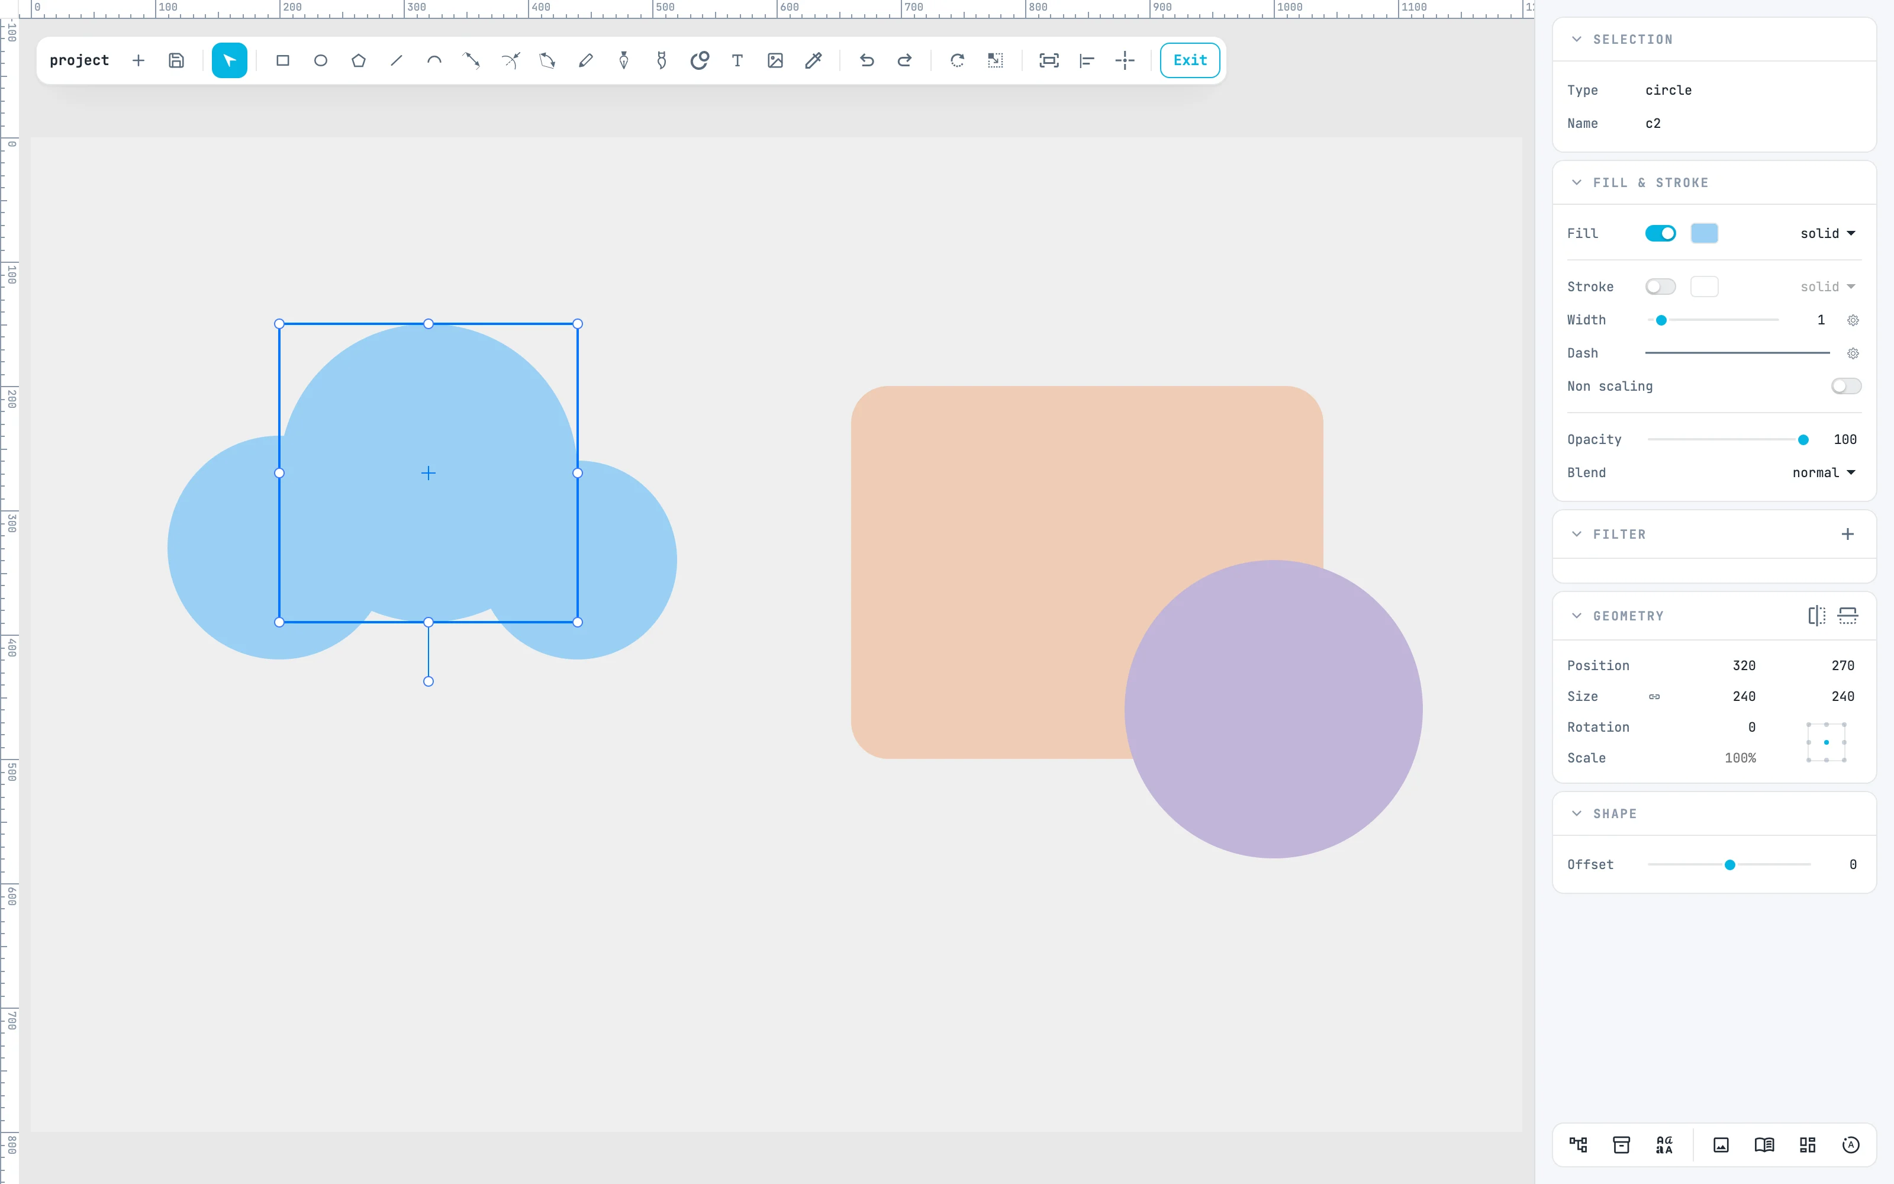Select the ellipse tool
Viewport: 1894px width, 1184px height.
tap(320, 60)
